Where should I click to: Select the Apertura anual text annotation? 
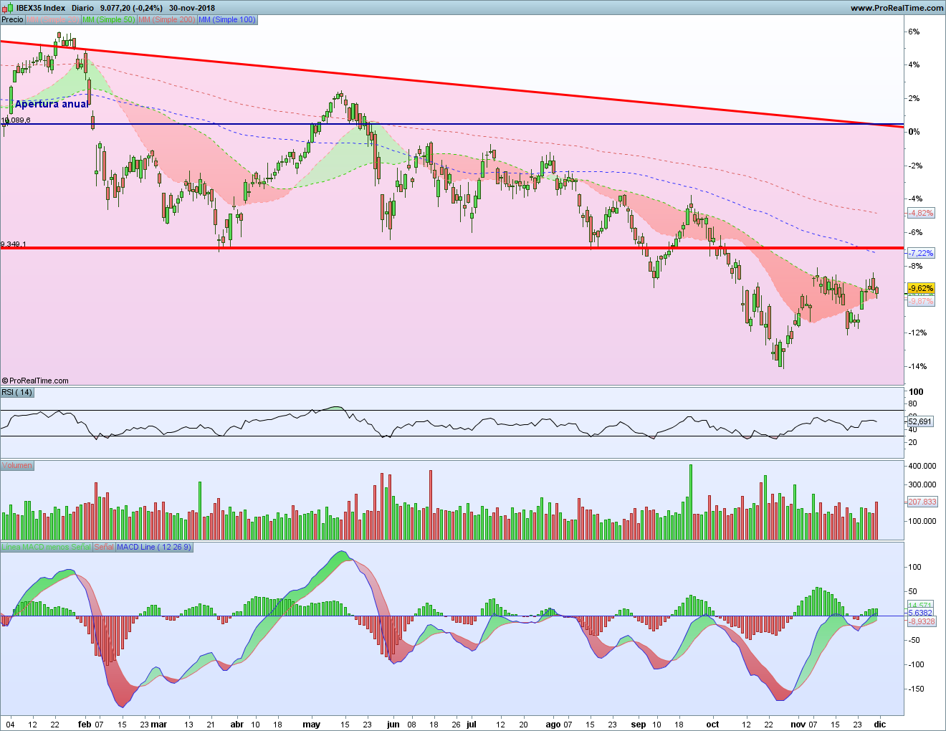click(52, 104)
